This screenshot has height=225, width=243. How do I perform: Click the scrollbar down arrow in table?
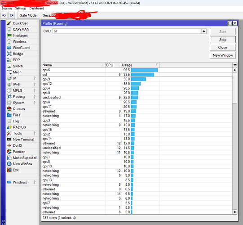234,212
